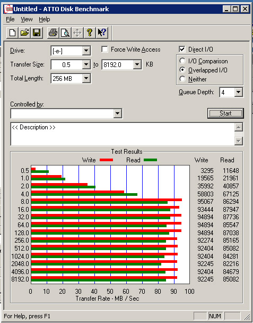Start the benchmark with the Start button

[225, 113]
